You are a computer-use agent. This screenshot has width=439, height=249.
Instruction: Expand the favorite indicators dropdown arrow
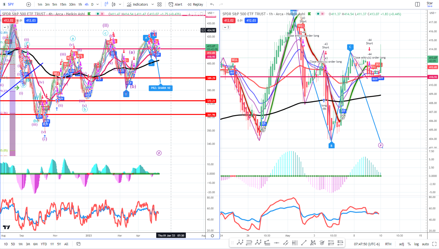(x=153, y=4)
